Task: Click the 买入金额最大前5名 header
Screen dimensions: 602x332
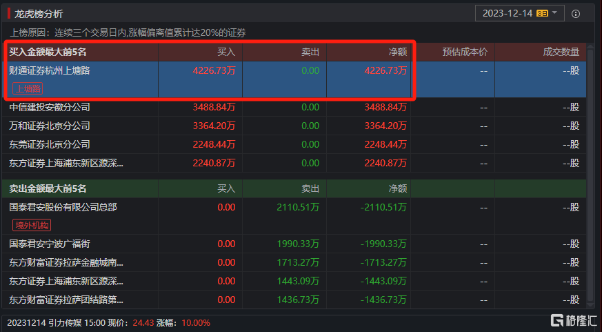Action: pyautogui.click(x=48, y=52)
